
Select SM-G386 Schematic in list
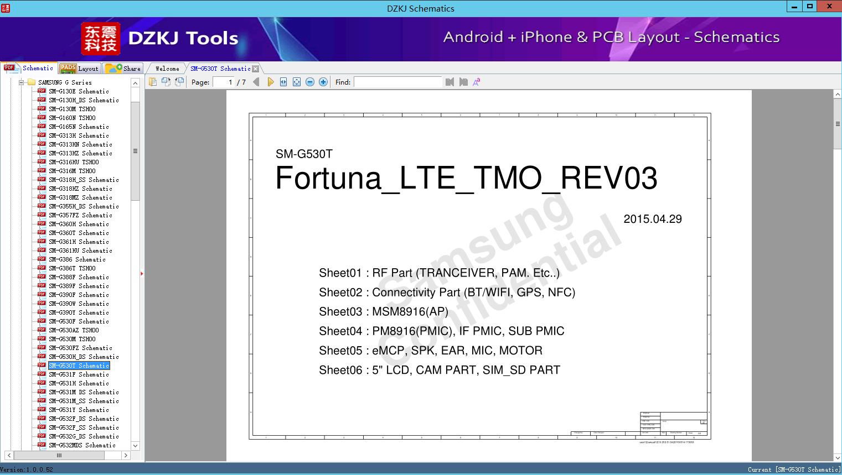[x=77, y=259]
